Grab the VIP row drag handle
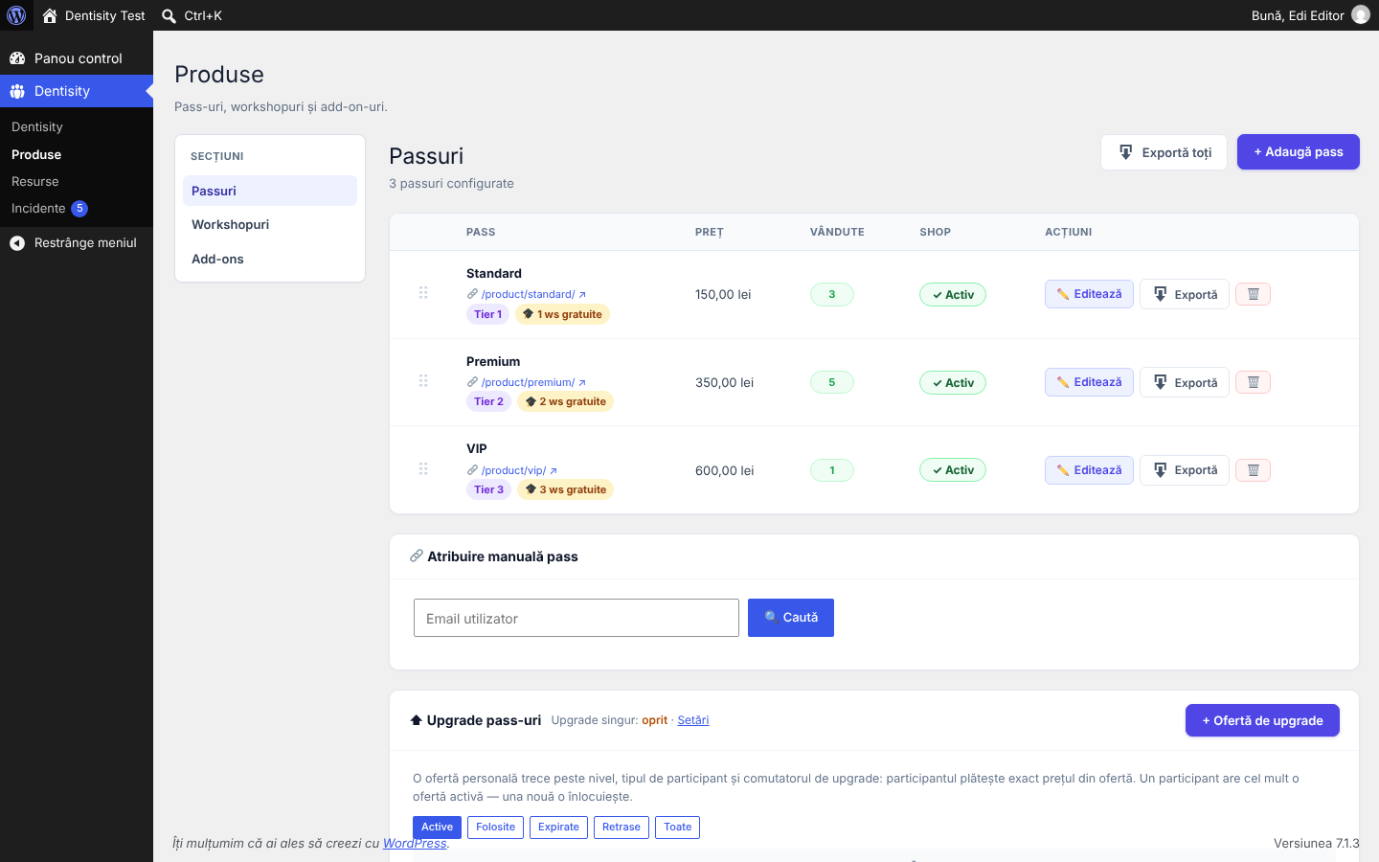The image size is (1379, 862). click(x=423, y=469)
